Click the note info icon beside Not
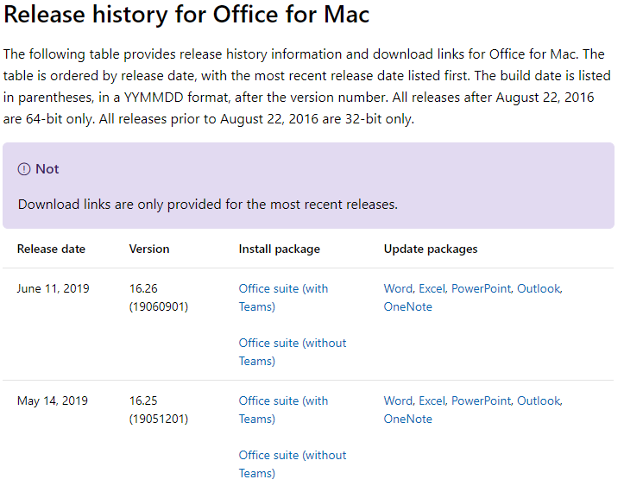The width and height of the screenshot is (624, 492). [x=24, y=169]
